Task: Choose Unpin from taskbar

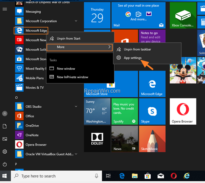Action: click(x=147, y=49)
